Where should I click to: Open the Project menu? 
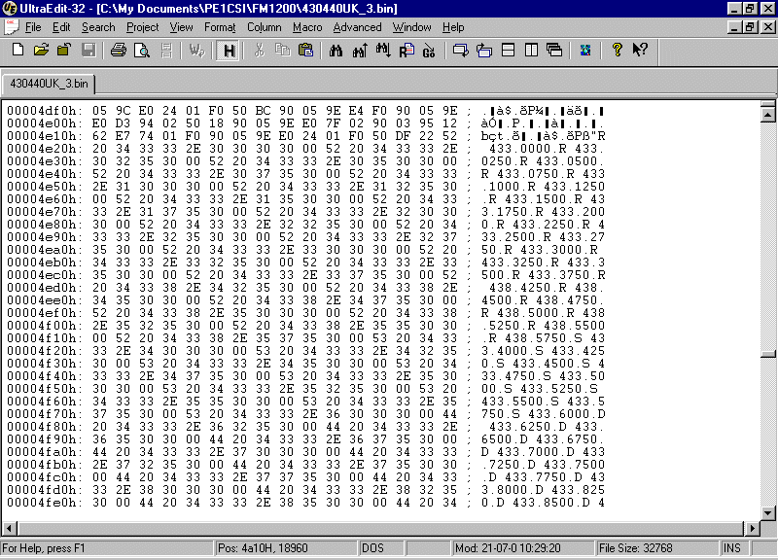point(142,27)
